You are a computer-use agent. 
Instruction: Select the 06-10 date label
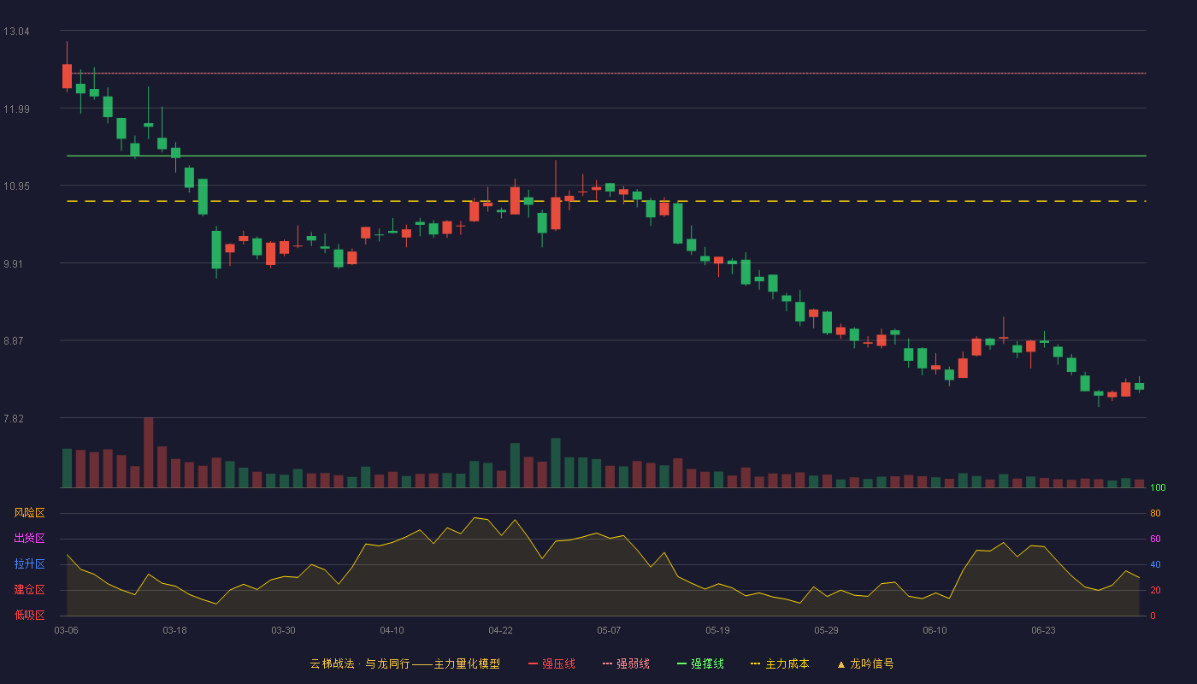click(x=935, y=630)
